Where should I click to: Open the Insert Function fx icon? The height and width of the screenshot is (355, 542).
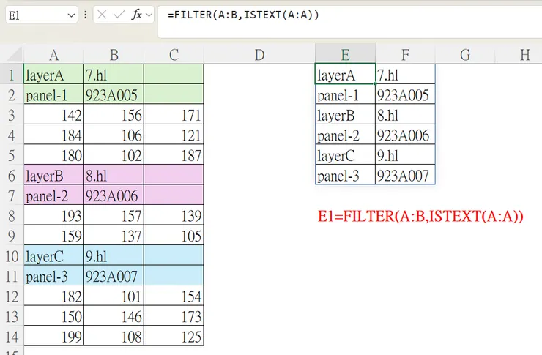pyautogui.click(x=137, y=15)
